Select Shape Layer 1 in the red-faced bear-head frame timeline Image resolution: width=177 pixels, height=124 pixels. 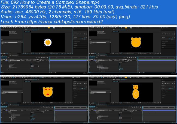[14, 110]
